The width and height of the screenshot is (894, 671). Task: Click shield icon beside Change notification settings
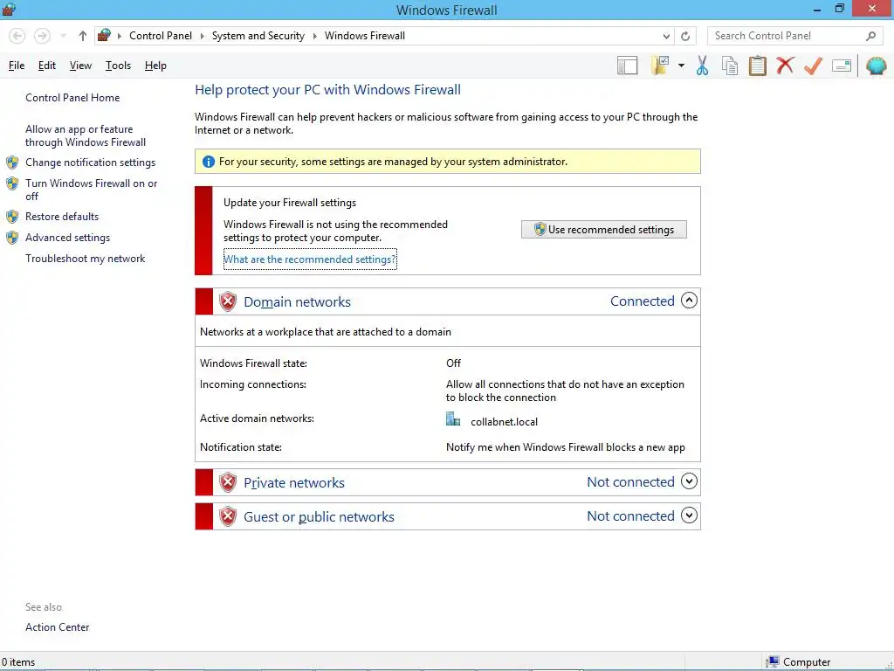click(12, 163)
